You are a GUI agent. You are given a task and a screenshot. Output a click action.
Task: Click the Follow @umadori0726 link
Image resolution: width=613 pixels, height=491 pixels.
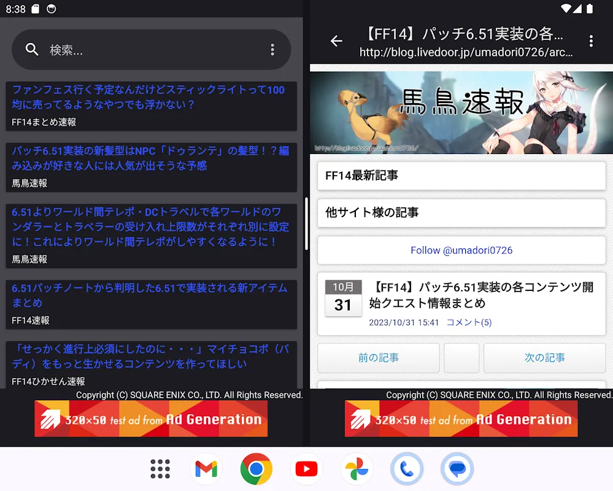click(x=460, y=250)
